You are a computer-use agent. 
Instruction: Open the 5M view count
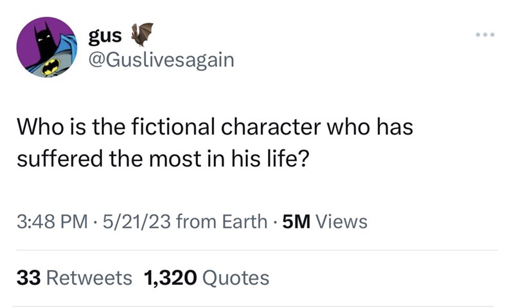(295, 222)
